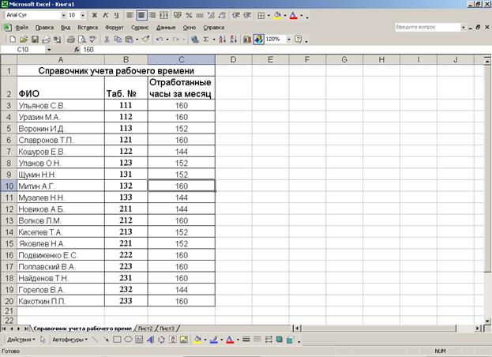
Task: Open the Автофигуры button menu
Action: coord(69,340)
